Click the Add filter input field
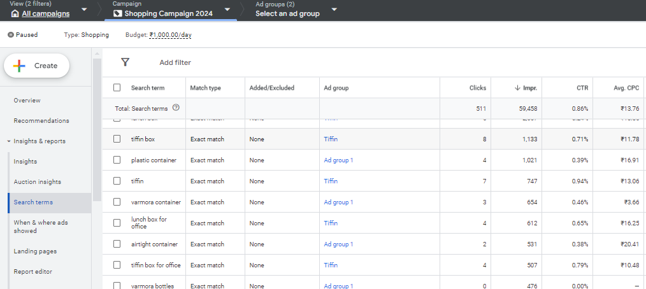The width and height of the screenshot is (646, 289). (175, 62)
